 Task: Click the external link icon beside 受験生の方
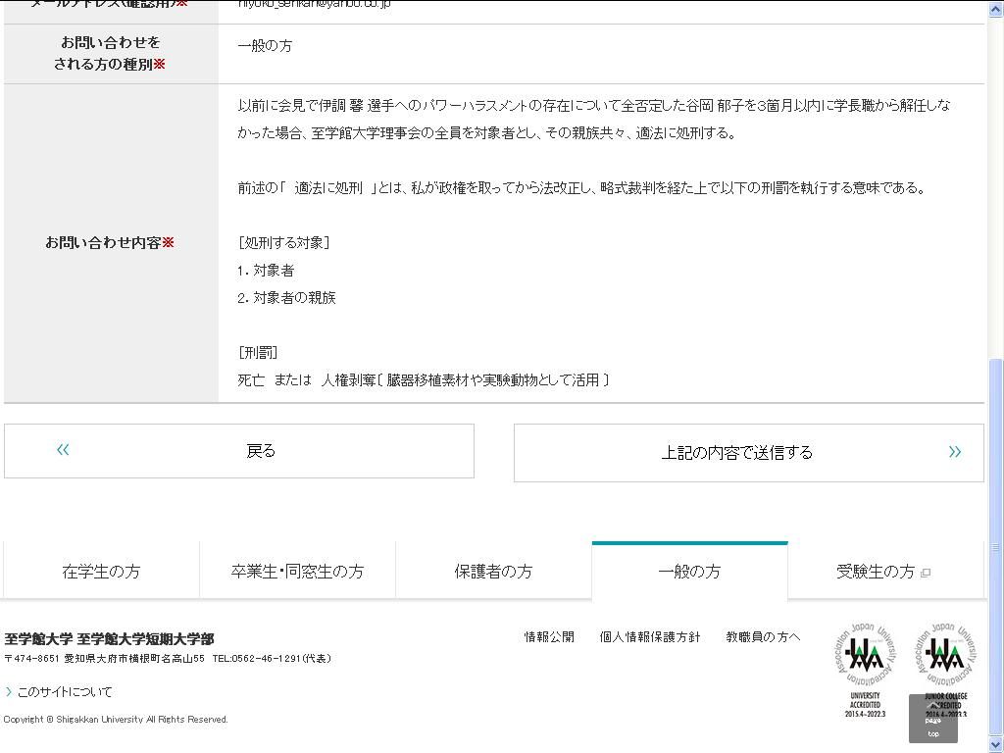coord(926,573)
